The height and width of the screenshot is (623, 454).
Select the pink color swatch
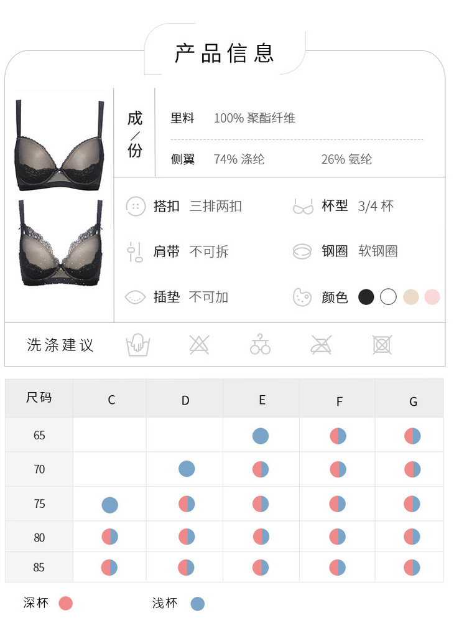click(432, 297)
